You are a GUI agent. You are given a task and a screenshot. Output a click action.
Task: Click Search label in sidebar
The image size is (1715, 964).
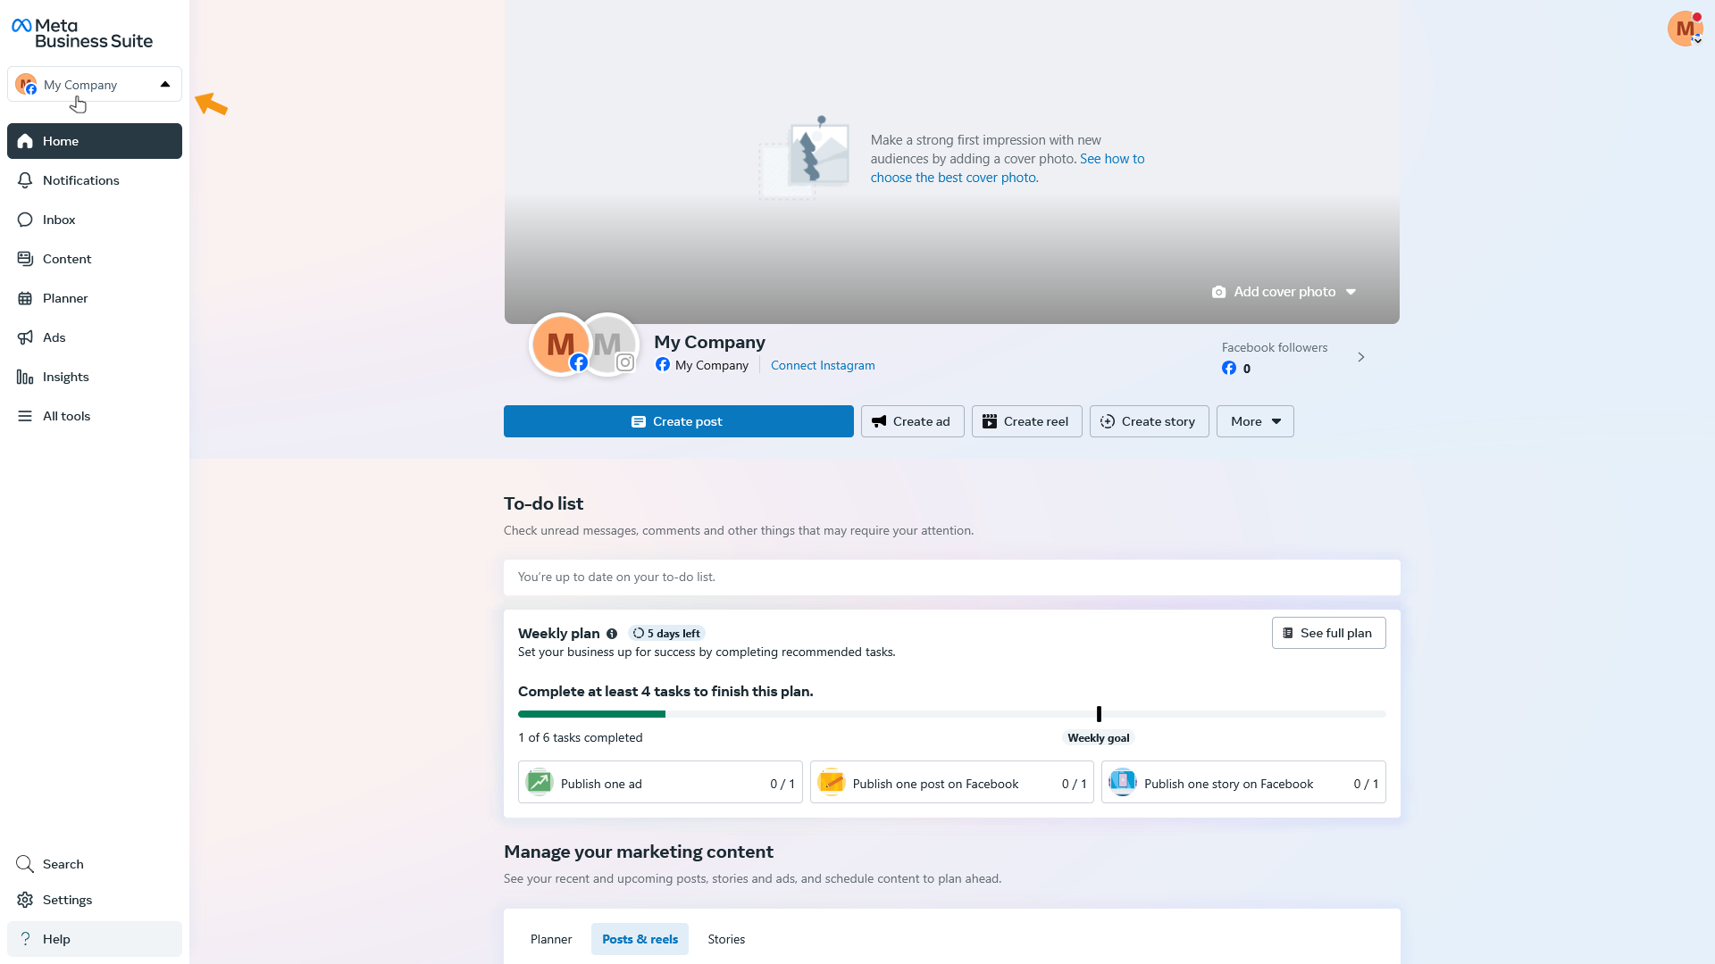click(x=63, y=864)
